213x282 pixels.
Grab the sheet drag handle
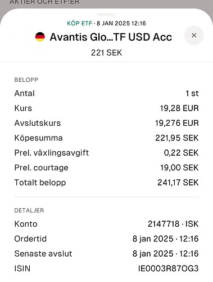[x=106, y=15]
